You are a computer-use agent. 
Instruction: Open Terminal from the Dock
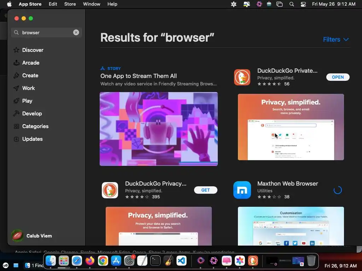coord(155,261)
